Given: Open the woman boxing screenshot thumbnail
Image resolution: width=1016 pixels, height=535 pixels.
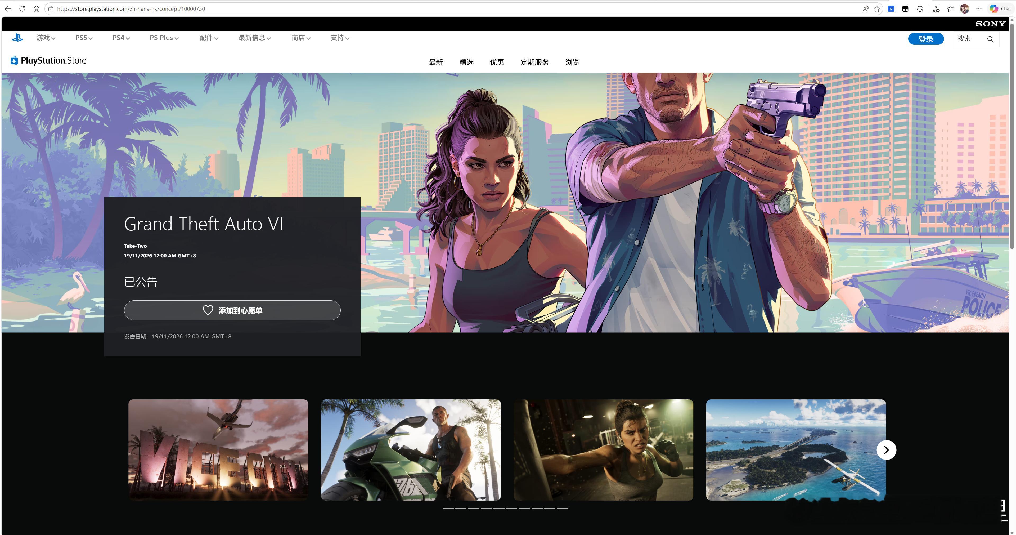Looking at the screenshot, I should tap(603, 450).
